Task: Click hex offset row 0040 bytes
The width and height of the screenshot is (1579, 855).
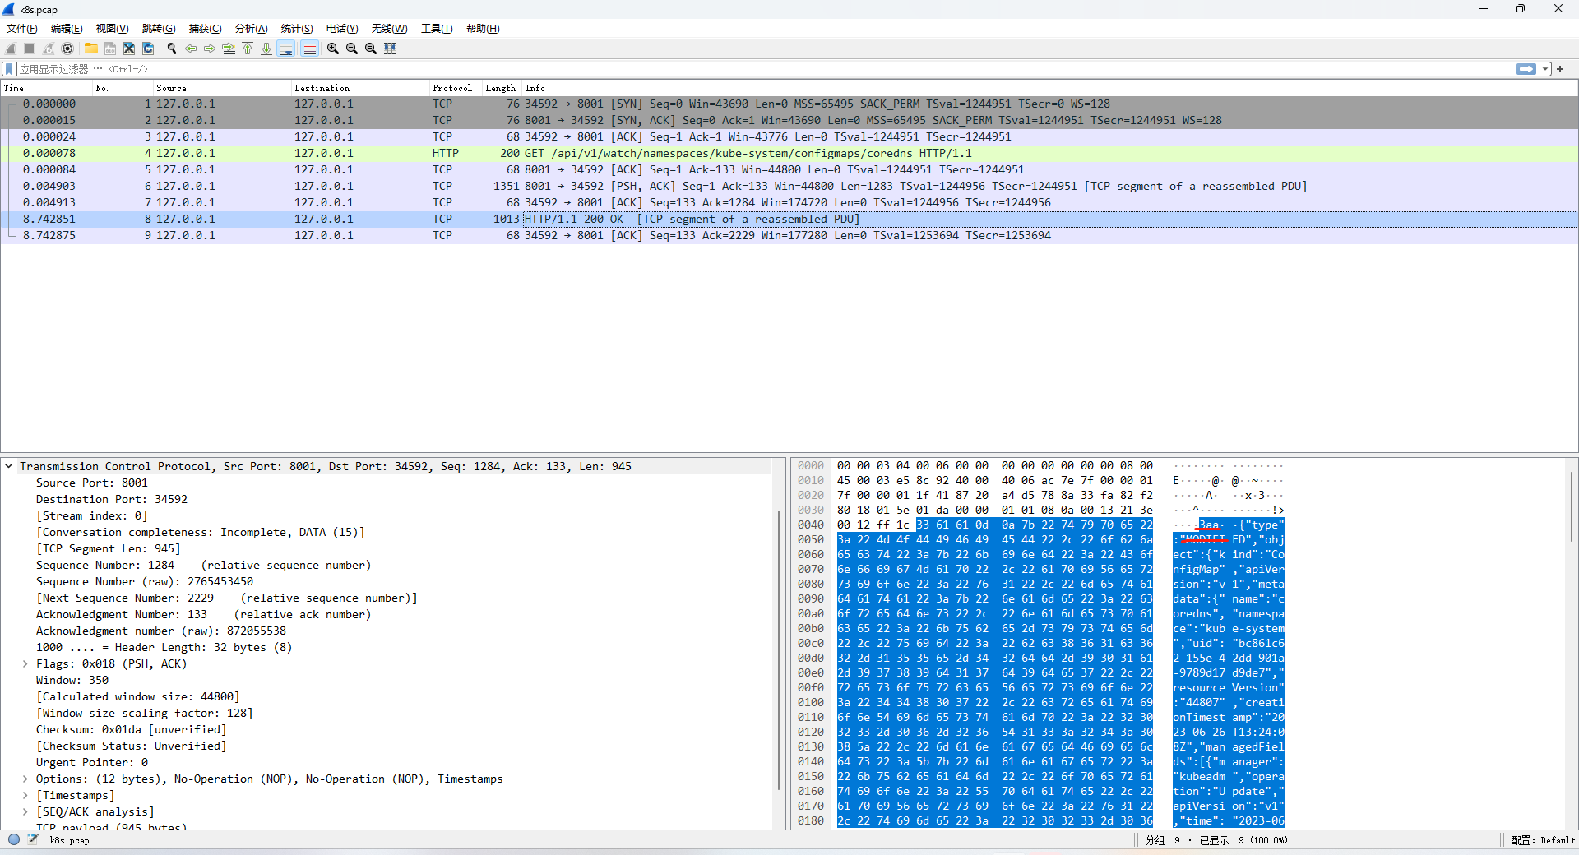Action: click(x=994, y=525)
